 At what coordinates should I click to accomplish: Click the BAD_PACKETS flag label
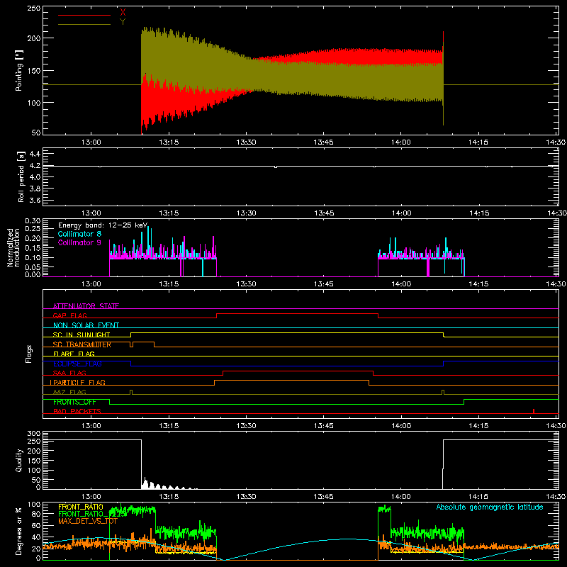pyautogui.click(x=77, y=411)
